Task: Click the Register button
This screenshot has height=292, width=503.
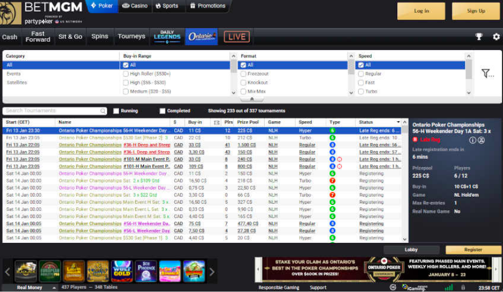Action: (473, 250)
